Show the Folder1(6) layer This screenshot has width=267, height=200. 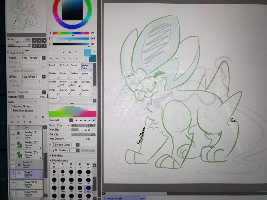(13, 133)
